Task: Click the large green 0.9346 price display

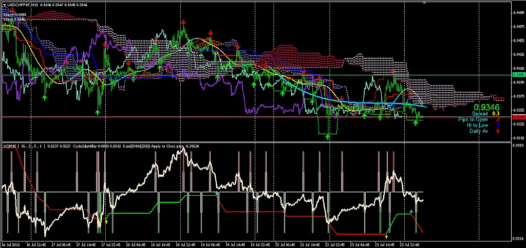Action: [485, 107]
